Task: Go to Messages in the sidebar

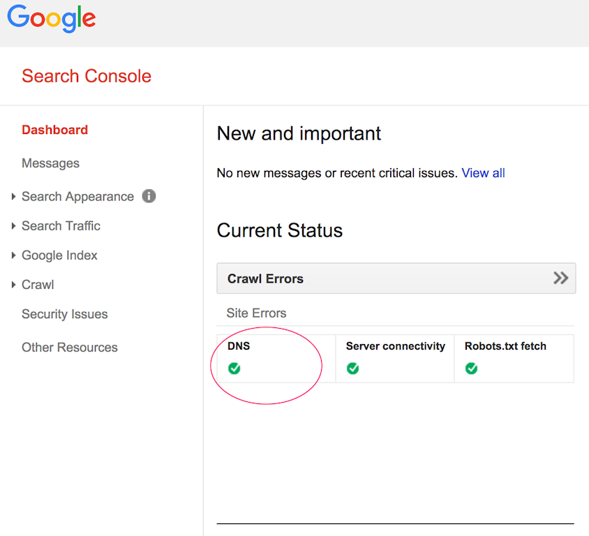Action: pyautogui.click(x=50, y=163)
